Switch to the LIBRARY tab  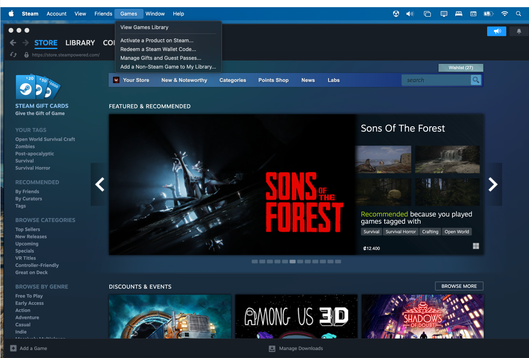tap(80, 43)
